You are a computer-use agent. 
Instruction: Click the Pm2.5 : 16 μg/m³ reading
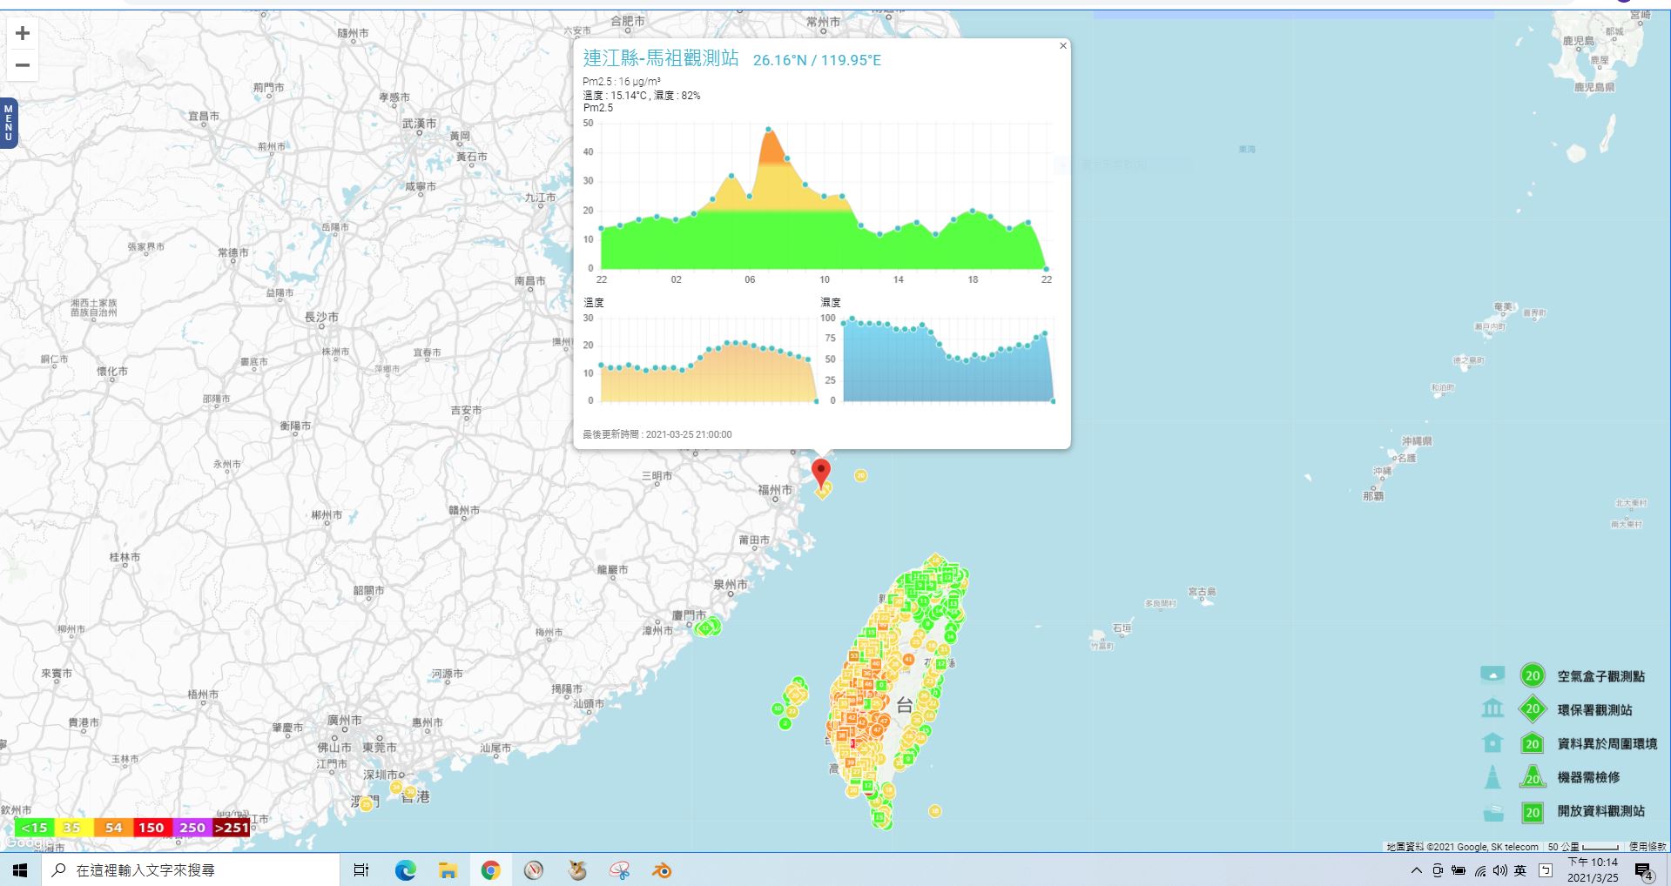(x=622, y=82)
